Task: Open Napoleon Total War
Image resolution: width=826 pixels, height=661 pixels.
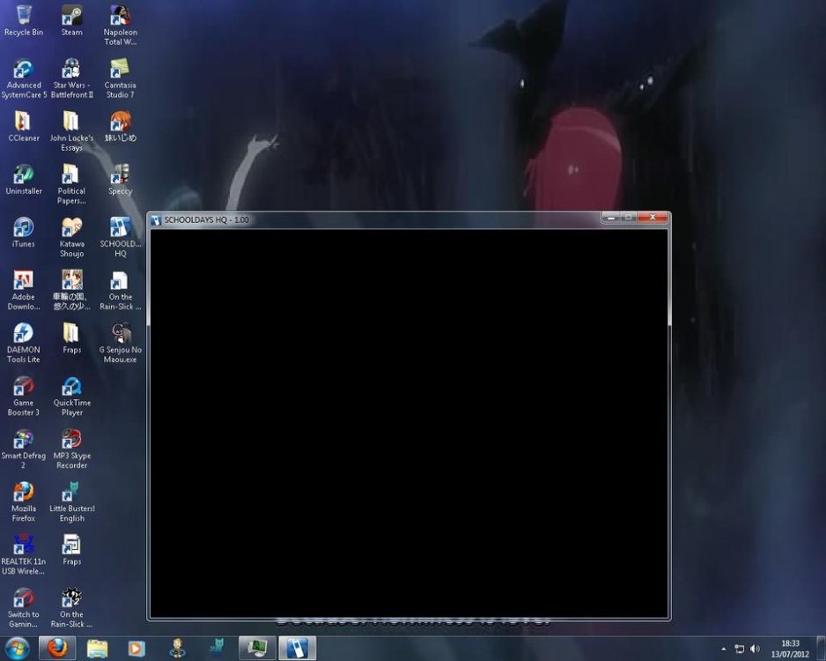Action: (120, 18)
